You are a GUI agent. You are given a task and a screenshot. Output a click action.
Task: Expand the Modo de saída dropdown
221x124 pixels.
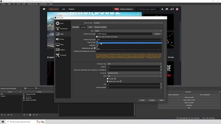tap(128, 23)
